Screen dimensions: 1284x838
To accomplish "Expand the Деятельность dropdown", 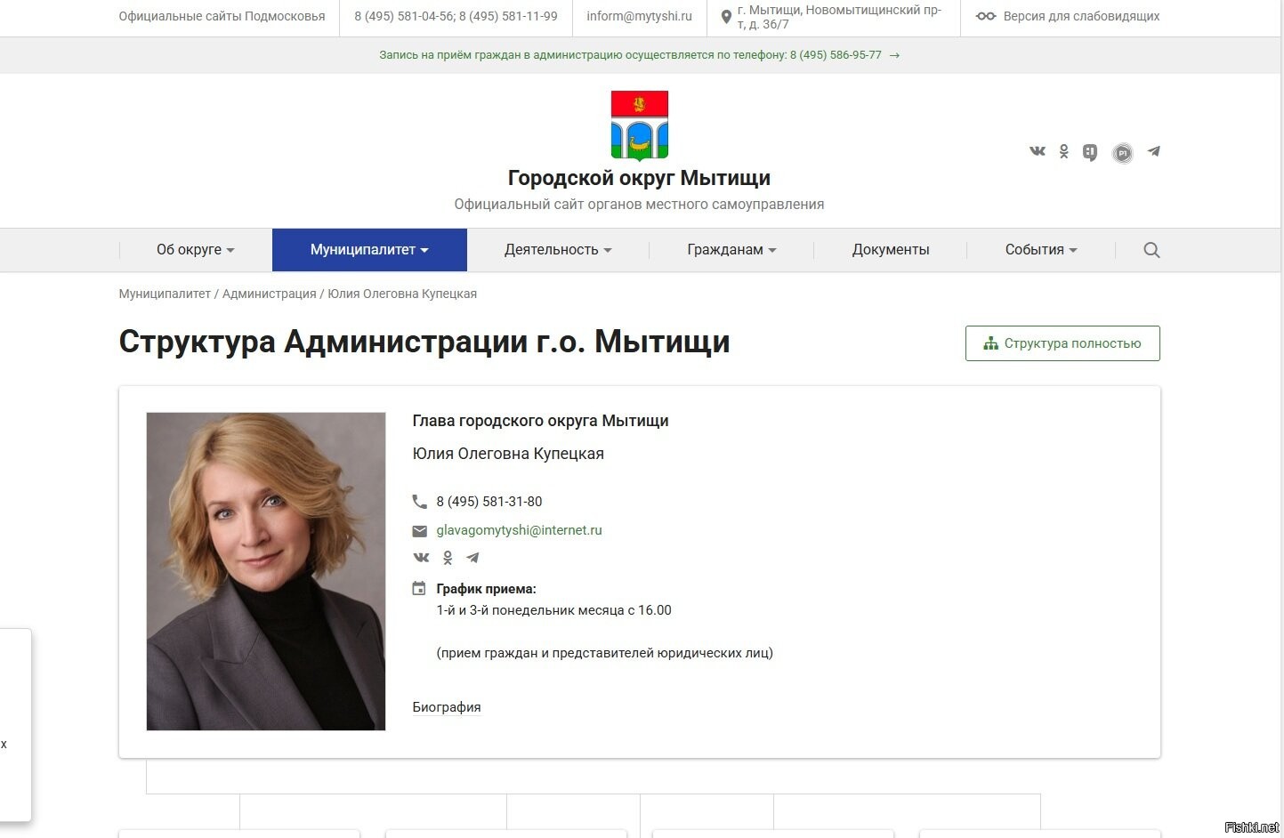I will (558, 250).
